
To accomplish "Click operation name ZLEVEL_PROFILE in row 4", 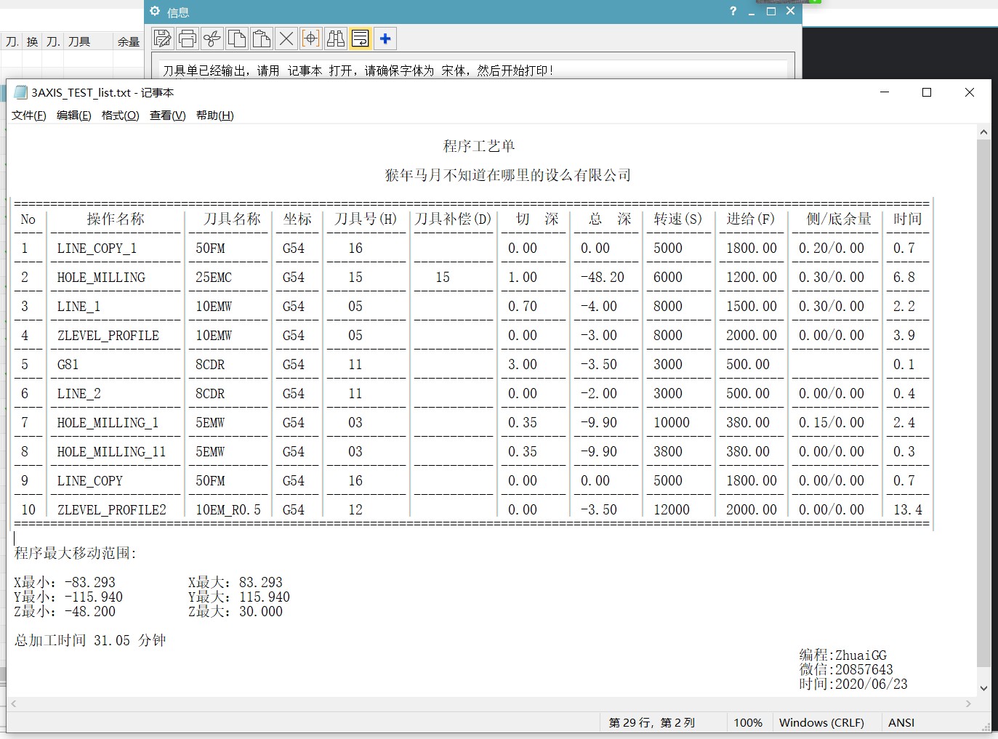I will pyautogui.click(x=108, y=336).
